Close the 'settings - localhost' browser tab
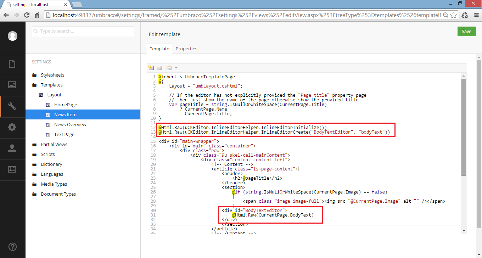The width and height of the screenshot is (482, 258). (x=65, y=5)
